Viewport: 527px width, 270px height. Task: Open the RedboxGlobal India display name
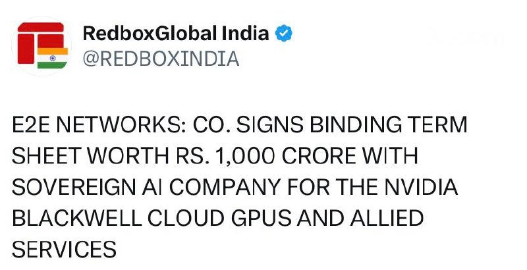[176, 33]
